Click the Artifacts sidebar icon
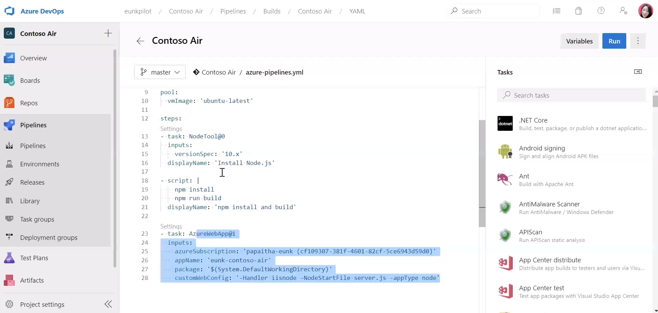 tap(9, 280)
